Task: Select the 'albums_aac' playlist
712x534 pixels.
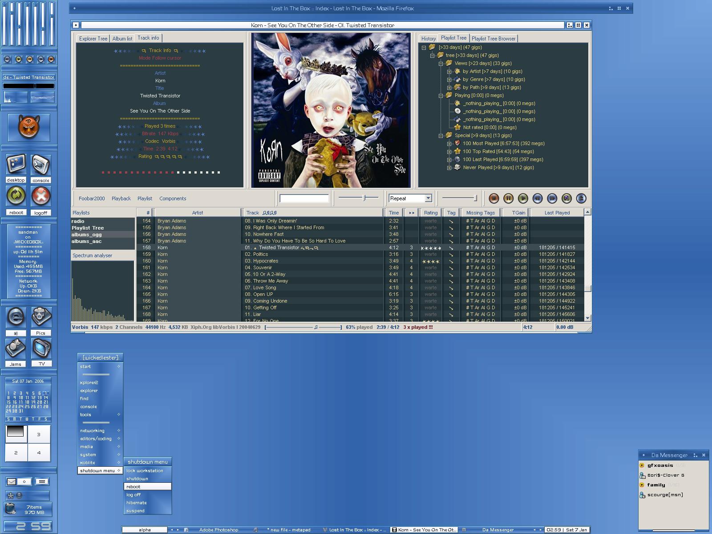Action: click(x=103, y=241)
